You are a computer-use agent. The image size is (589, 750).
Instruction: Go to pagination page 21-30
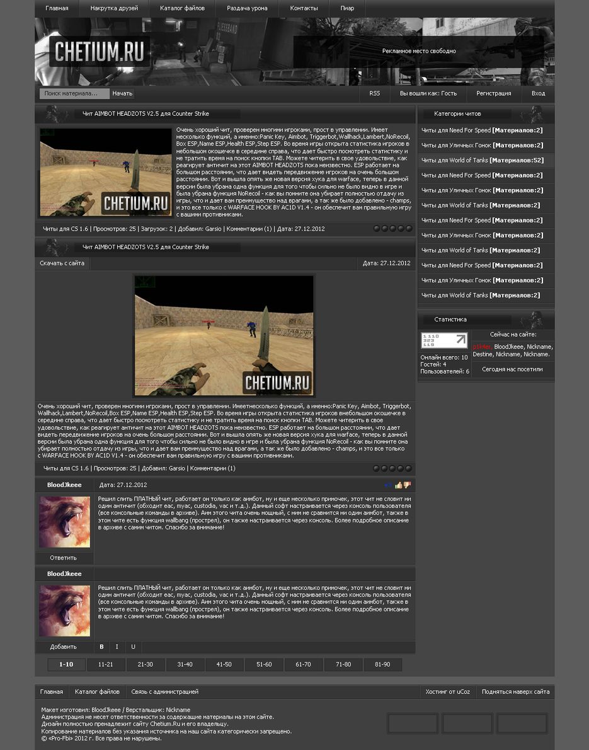[146, 664]
